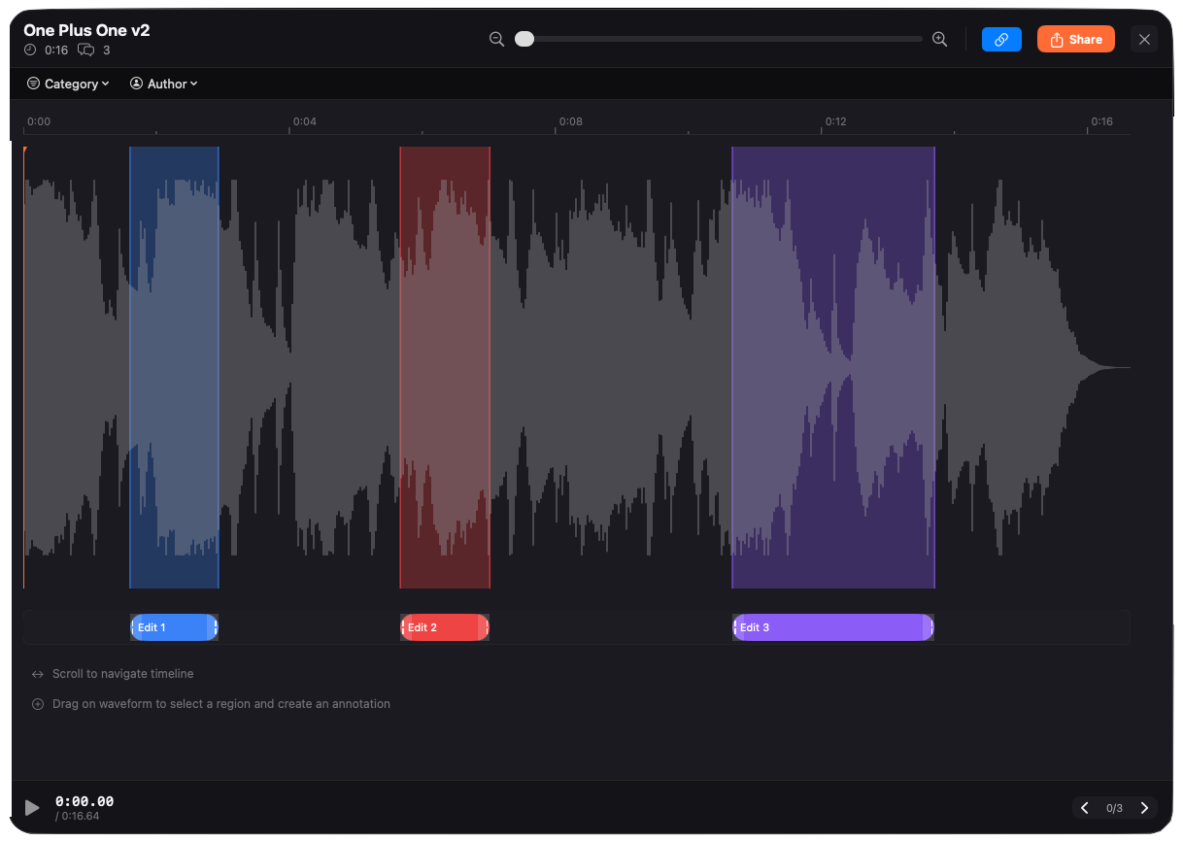Select the Edit 2 annotation marker
The width and height of the screenshot is (1183, 842).
(x=444, y=627)
